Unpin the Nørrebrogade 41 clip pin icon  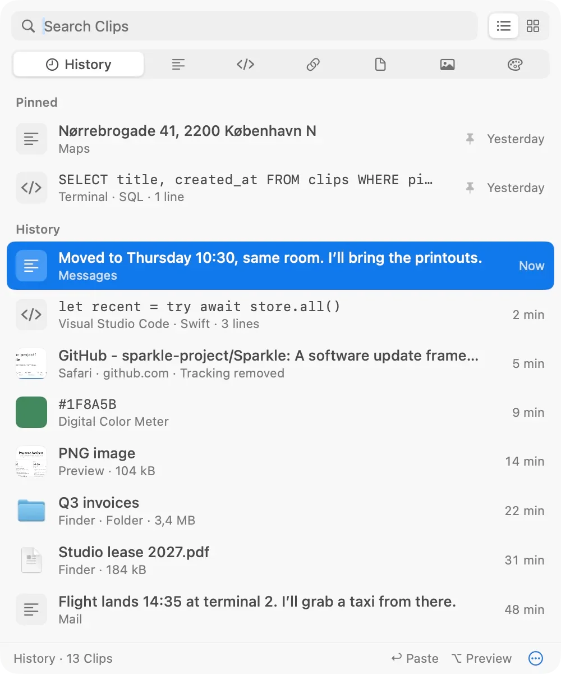470,139
